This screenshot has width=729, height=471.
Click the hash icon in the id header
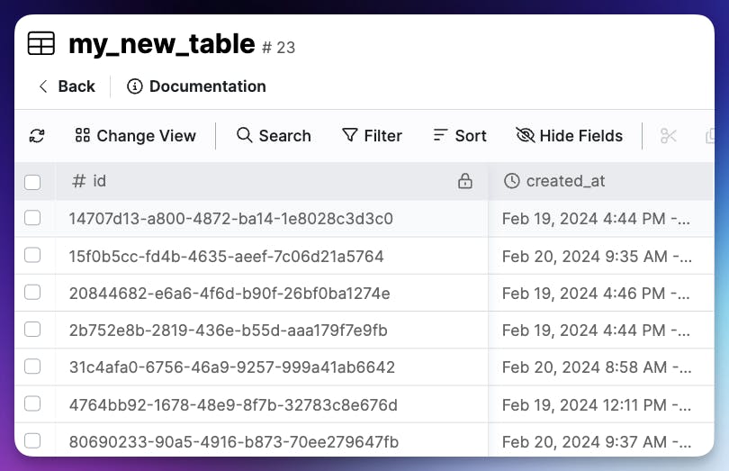[78, 181]
